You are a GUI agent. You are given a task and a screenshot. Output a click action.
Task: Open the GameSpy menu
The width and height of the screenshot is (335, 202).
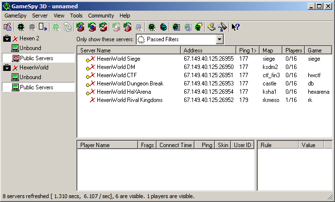coord(16,16)
